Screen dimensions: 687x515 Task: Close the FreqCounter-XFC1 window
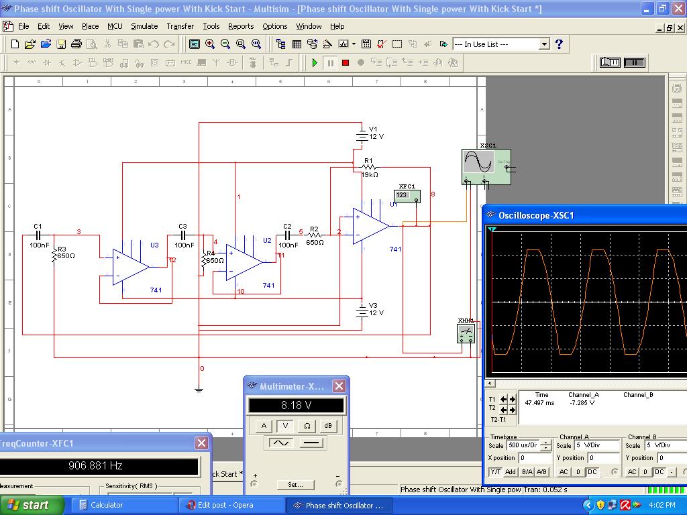coord(201,443)
